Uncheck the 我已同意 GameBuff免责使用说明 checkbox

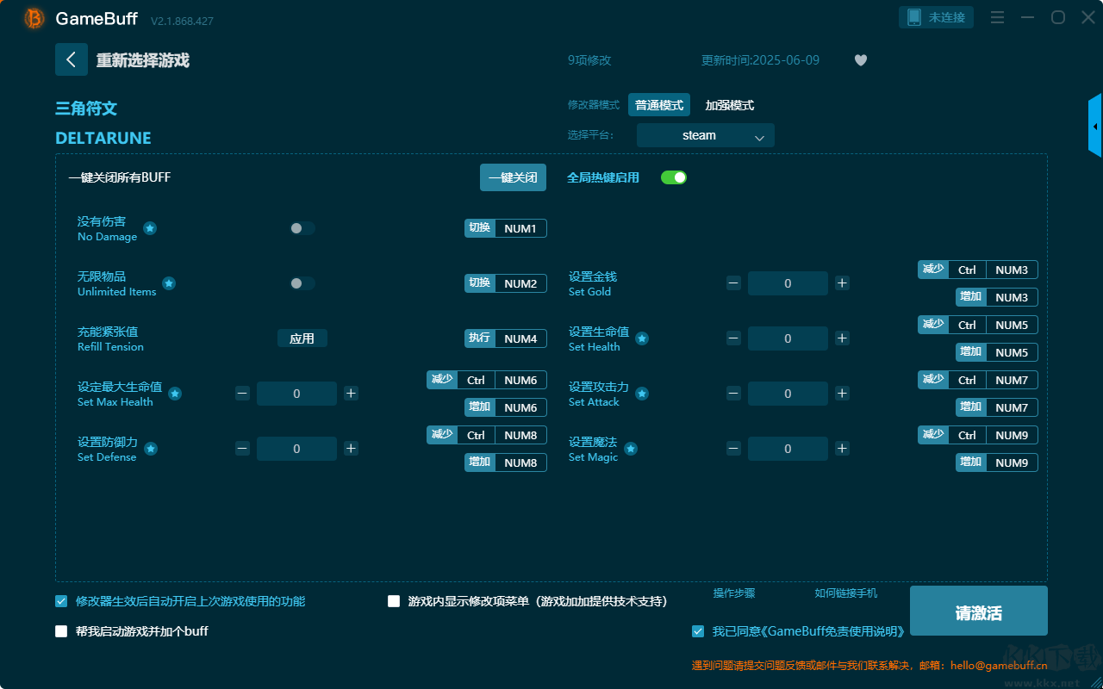tap(698, 631)
